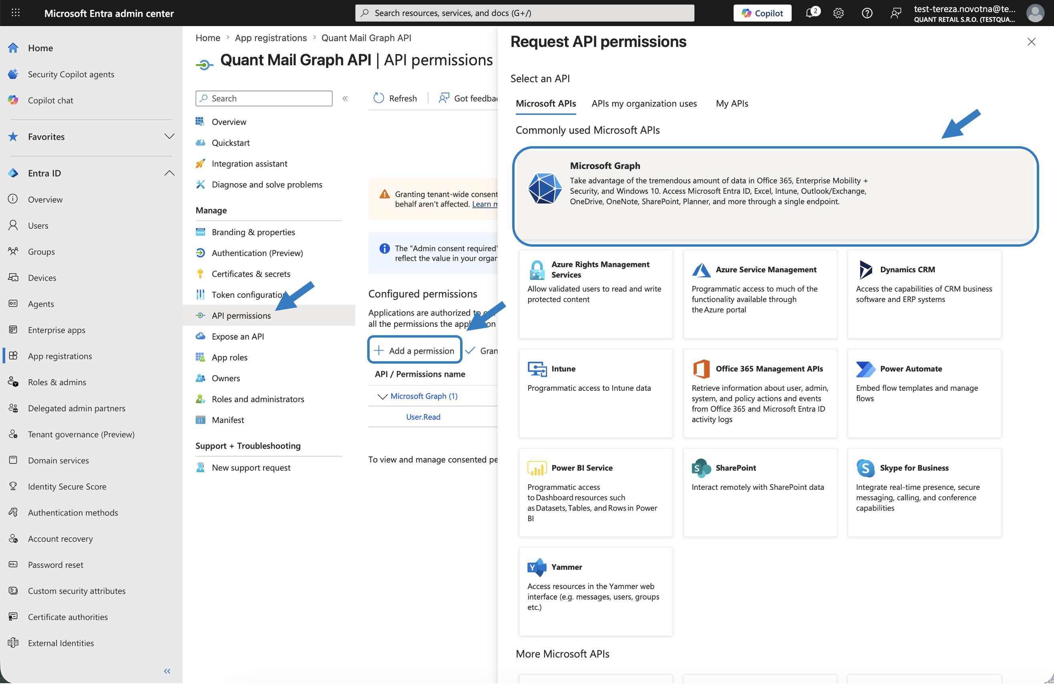The height and width of the screenshot is (684, 1054).
Task: Close the Request API permissions panel
Action: (x=1032, y=42)
